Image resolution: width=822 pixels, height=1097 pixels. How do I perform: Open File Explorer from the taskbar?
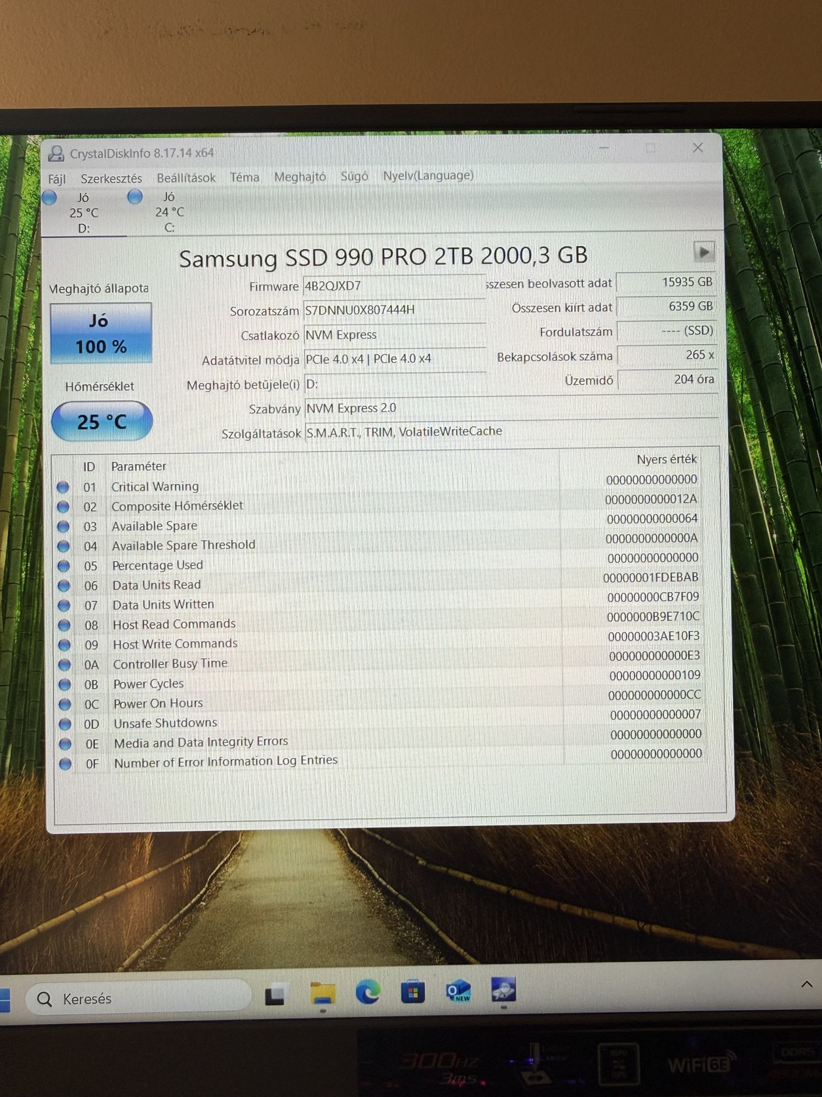click(322, 993)
